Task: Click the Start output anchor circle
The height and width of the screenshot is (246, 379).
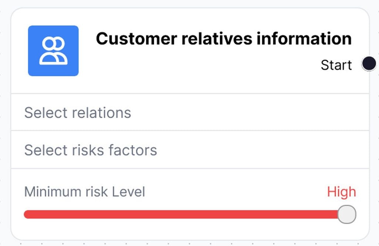Action: (369, 64)
